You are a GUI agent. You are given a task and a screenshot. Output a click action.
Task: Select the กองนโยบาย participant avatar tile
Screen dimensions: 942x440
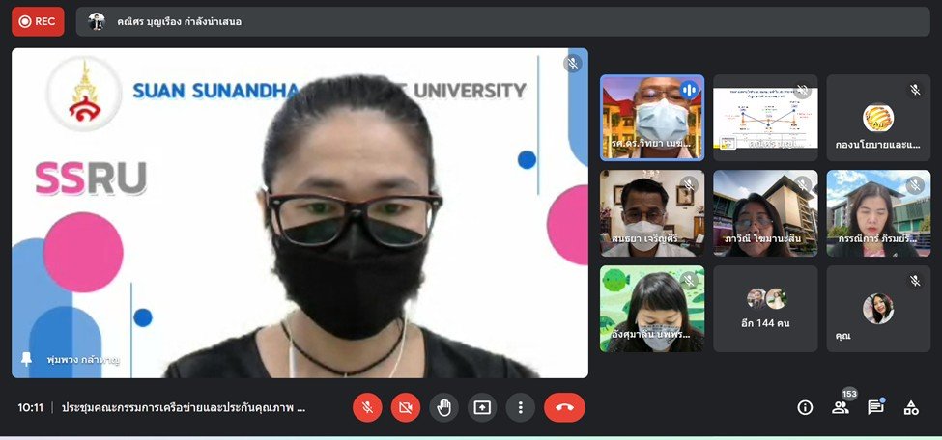click(x=877, y=117)
